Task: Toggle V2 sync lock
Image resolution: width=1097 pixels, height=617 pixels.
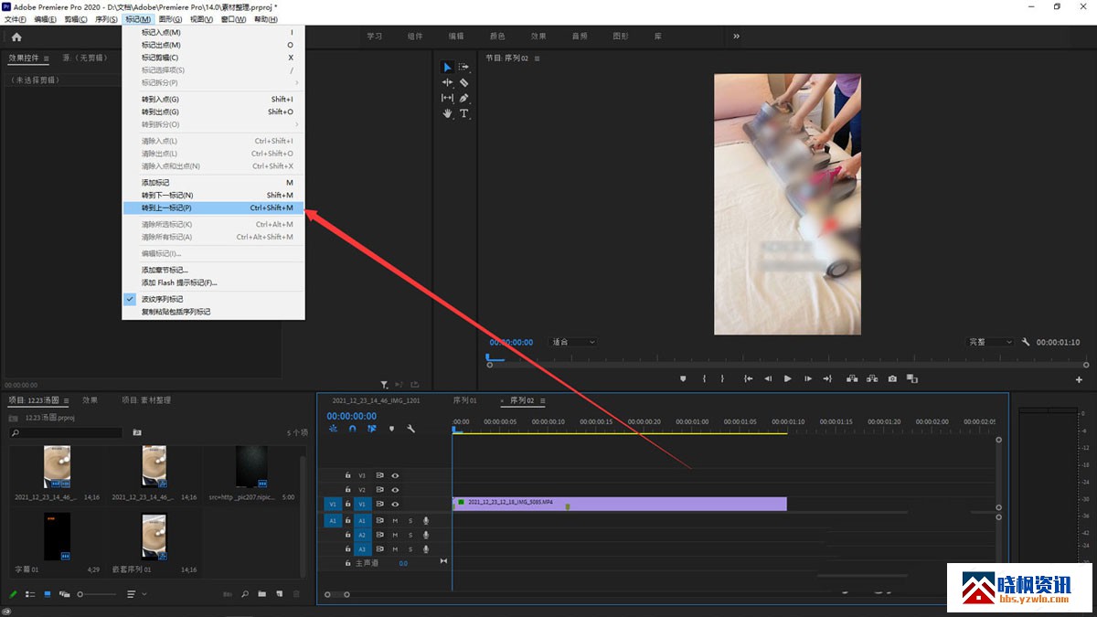Action: (x=379, y=490)
